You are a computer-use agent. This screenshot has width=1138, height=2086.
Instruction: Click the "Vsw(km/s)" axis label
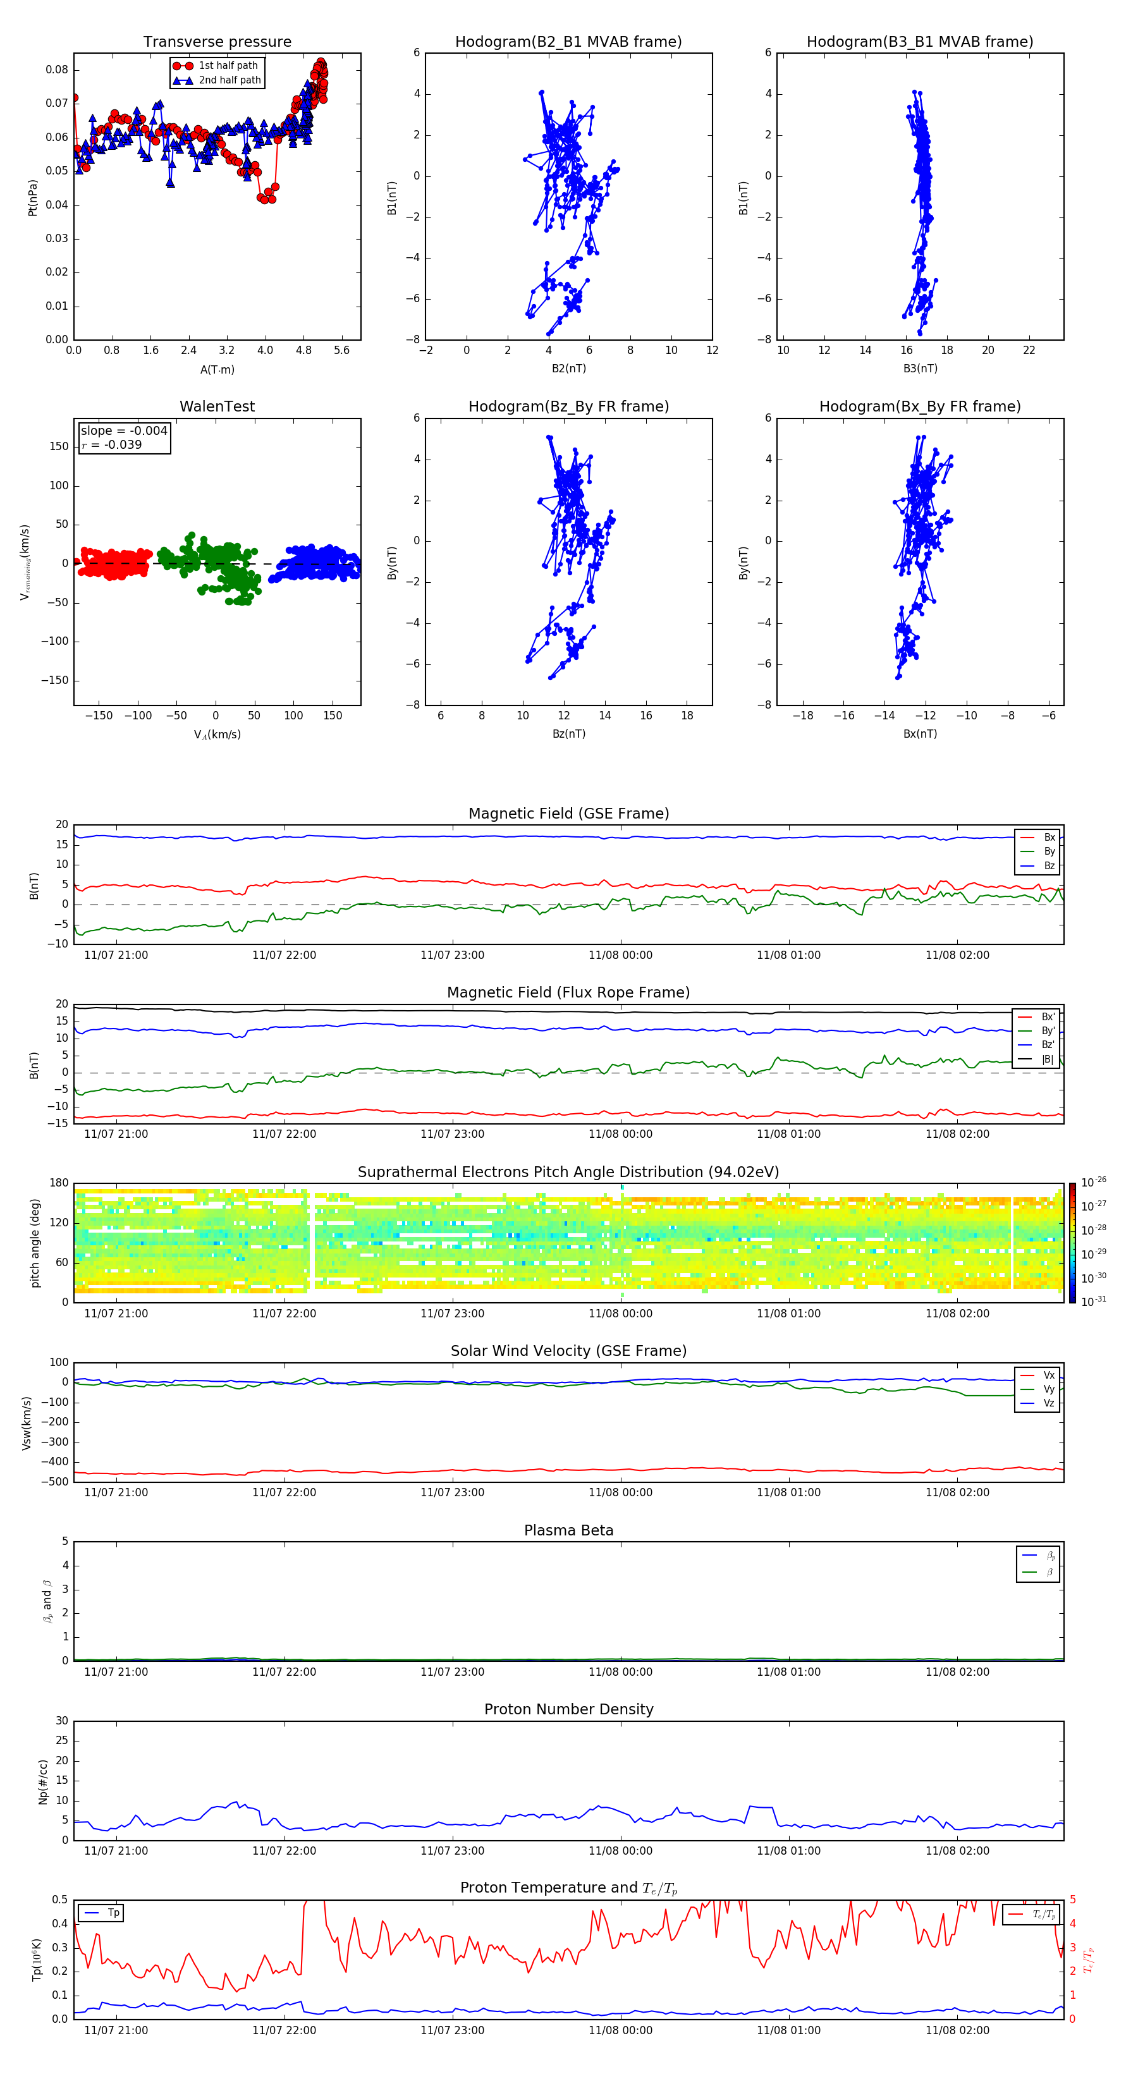point(27,1423)
